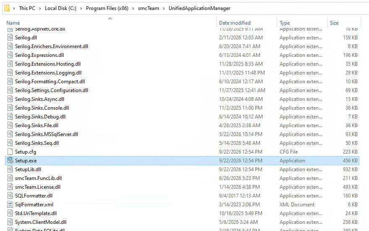Select Serilog.Settings.Configuration.dll file name

[52, 90]
